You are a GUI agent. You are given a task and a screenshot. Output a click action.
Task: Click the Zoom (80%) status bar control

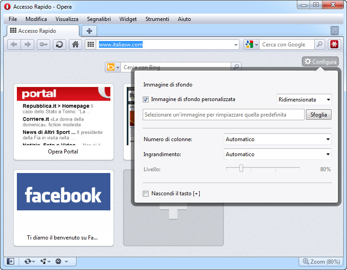321,262
